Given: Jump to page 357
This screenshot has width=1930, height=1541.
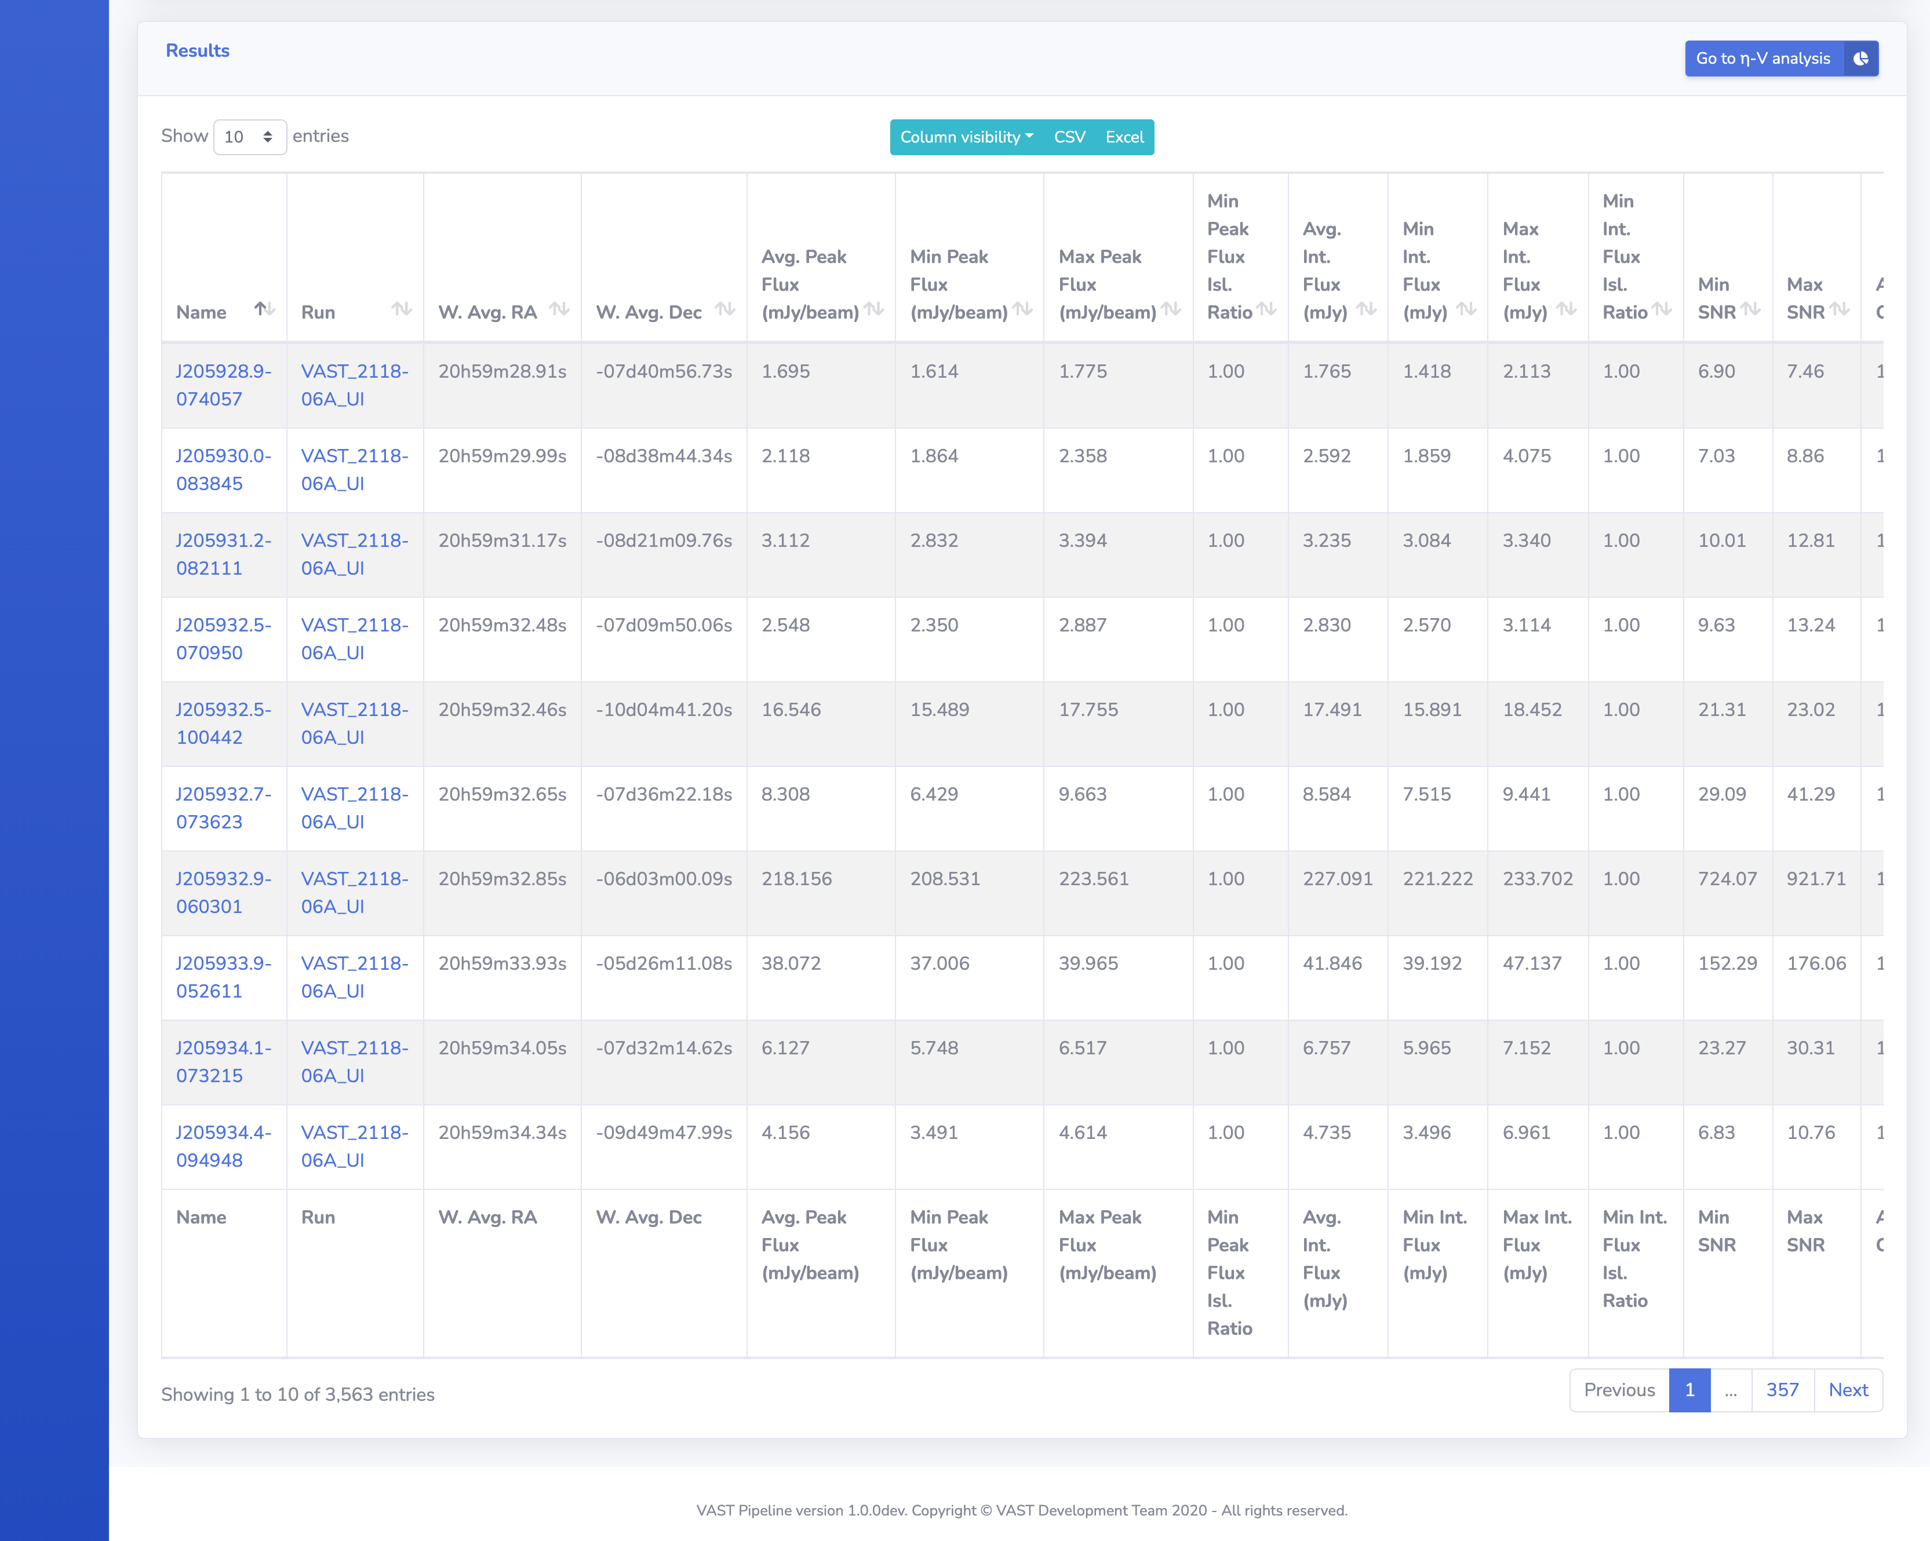Looking at the screenshot, I should click(1782, 1390).
